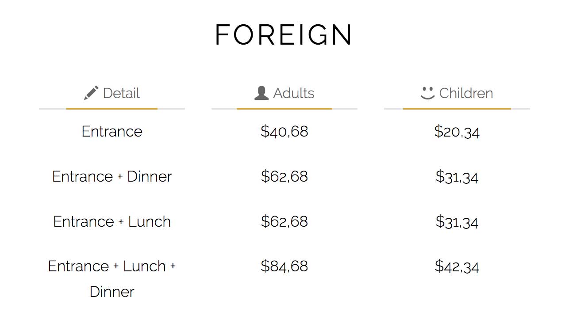
Task: Click Entrance + Lunch + Dinner label
Action: pyautogui.click(x=112, y=279)
